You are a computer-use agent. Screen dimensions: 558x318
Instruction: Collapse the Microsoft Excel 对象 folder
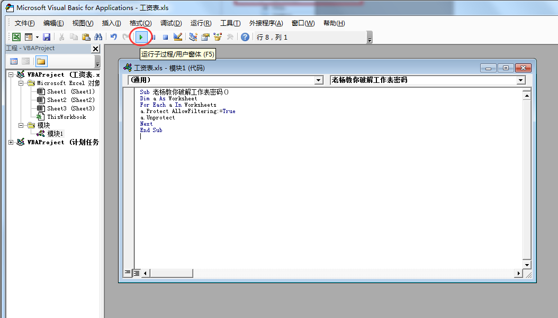click(21, 83)
